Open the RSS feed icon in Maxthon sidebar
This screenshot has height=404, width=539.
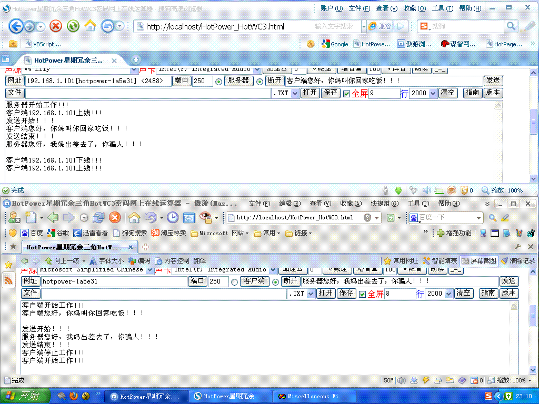coord(8,280)
